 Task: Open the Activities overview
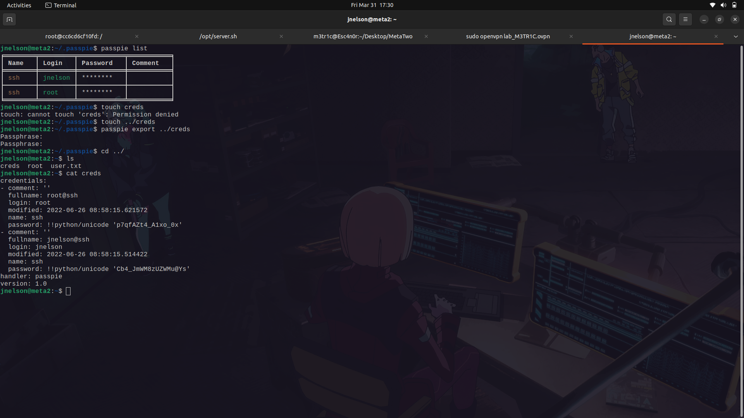tap(19, 5)
